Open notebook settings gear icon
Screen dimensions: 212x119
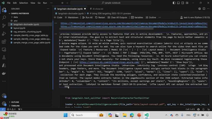point(200,9)
